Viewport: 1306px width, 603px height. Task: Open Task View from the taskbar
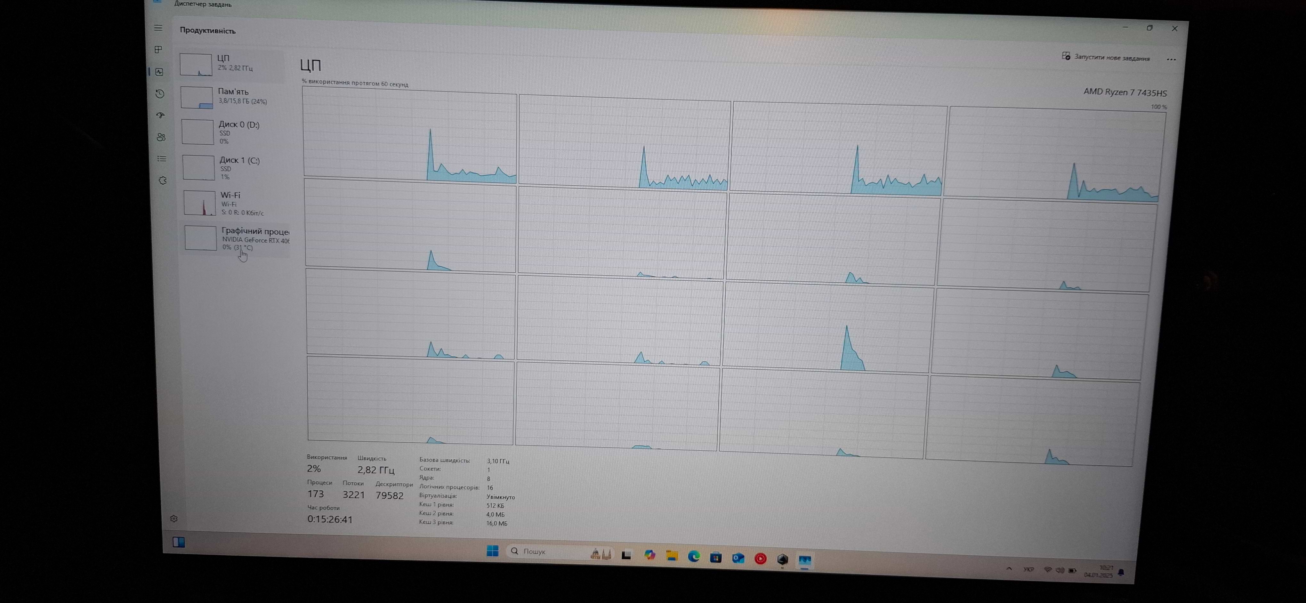(626, 555)
